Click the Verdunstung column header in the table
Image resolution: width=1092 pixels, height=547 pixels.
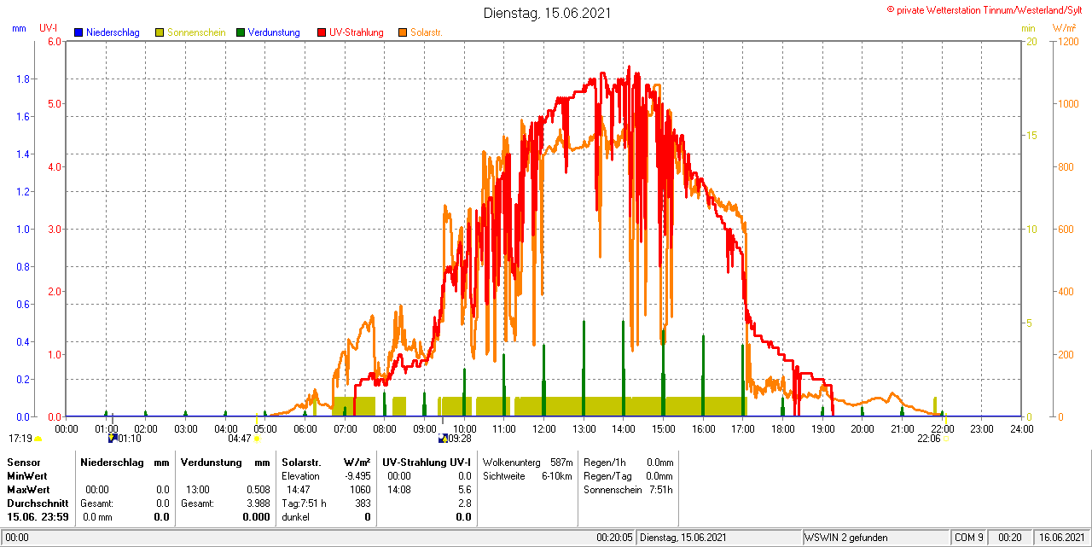(x=211, y=462)
